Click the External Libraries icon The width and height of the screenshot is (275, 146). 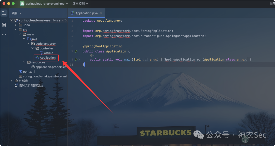pyautogui.click(x=16, y=81)
